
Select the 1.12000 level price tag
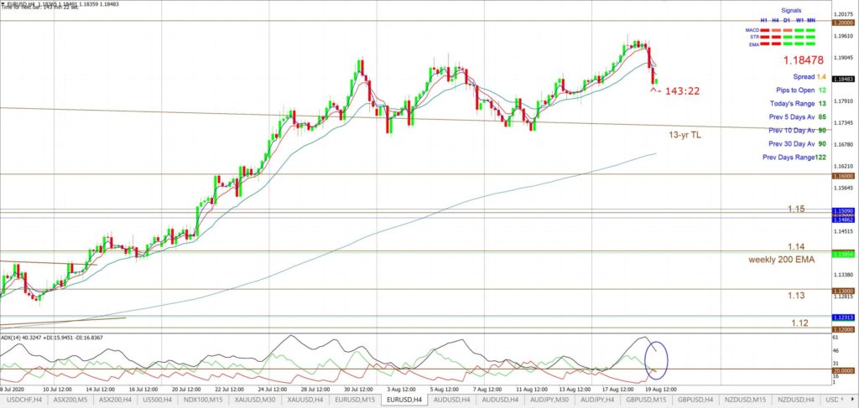tap(844, 330)
